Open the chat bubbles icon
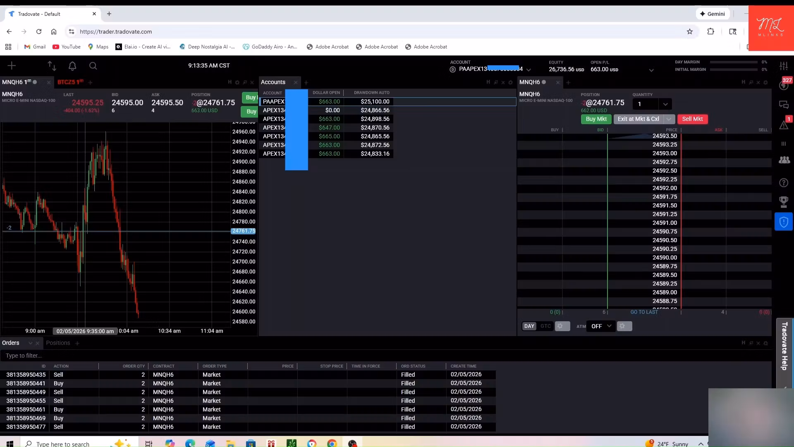794x447 pixels. tap(784, 104)
